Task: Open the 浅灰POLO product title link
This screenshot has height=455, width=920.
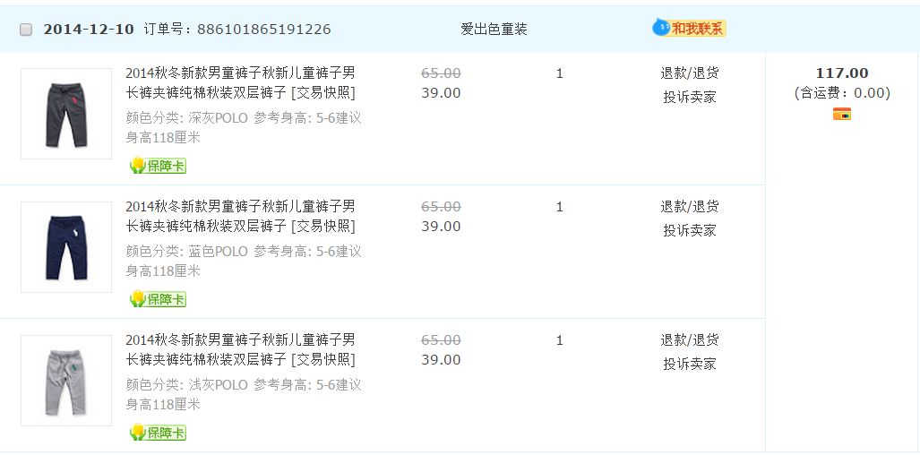Action: click(x=240, y=349)
